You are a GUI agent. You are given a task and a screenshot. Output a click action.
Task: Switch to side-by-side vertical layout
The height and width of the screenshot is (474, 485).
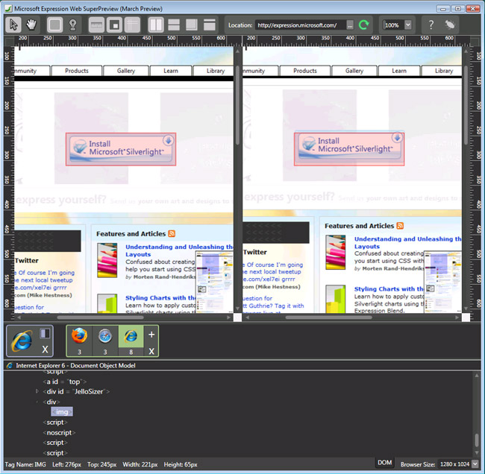tap(156, 25)
